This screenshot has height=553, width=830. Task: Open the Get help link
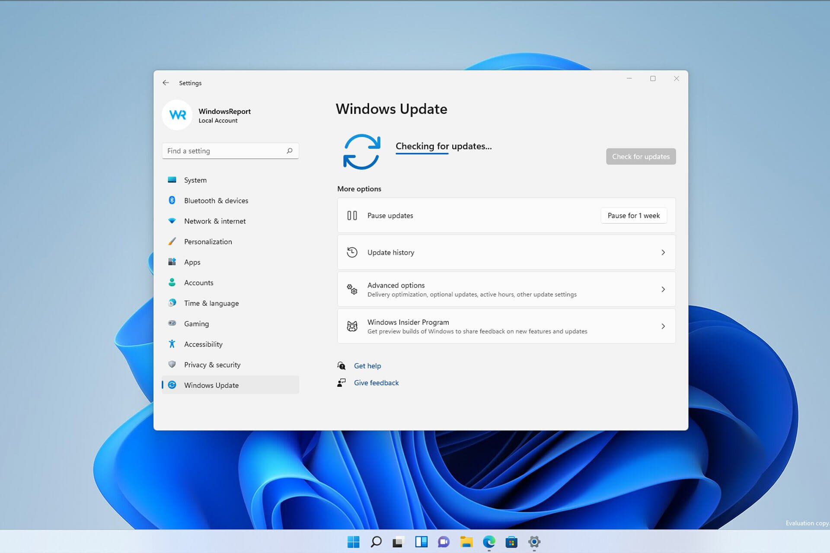(367, 366)
